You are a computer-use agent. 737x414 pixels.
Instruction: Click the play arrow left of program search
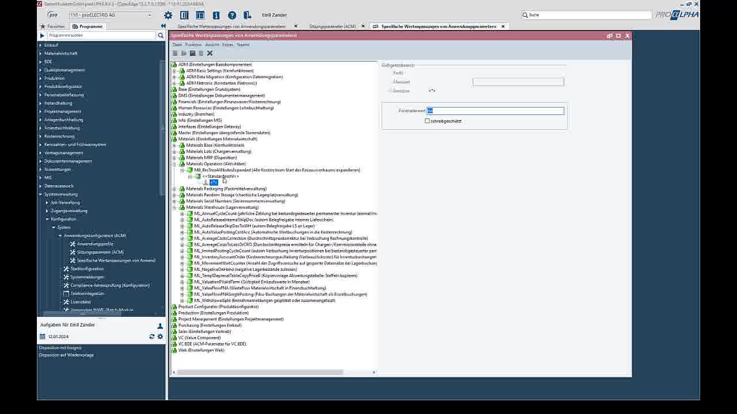tap(42, 36)
